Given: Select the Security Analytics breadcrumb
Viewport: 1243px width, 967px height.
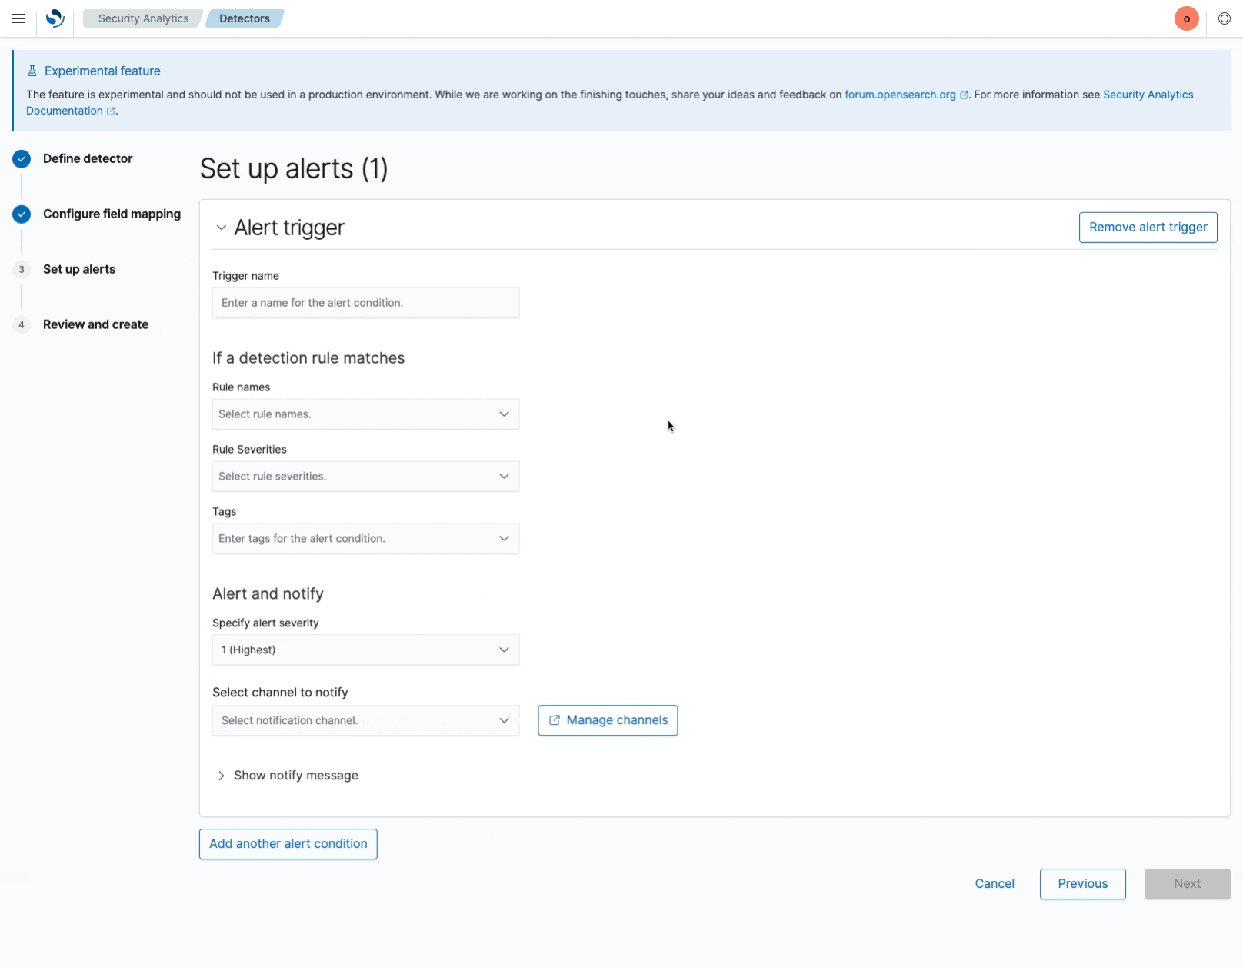Looking at the screenshot, I should pos(142,18).
